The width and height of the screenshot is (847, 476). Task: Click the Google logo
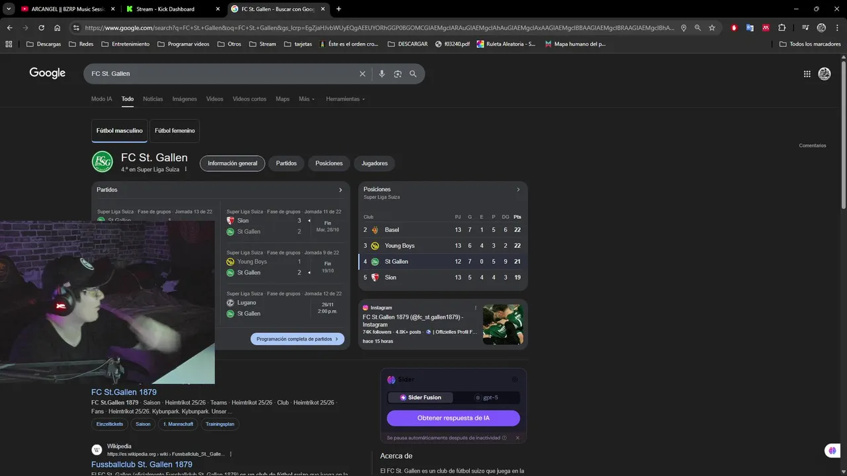pos(48,73)
